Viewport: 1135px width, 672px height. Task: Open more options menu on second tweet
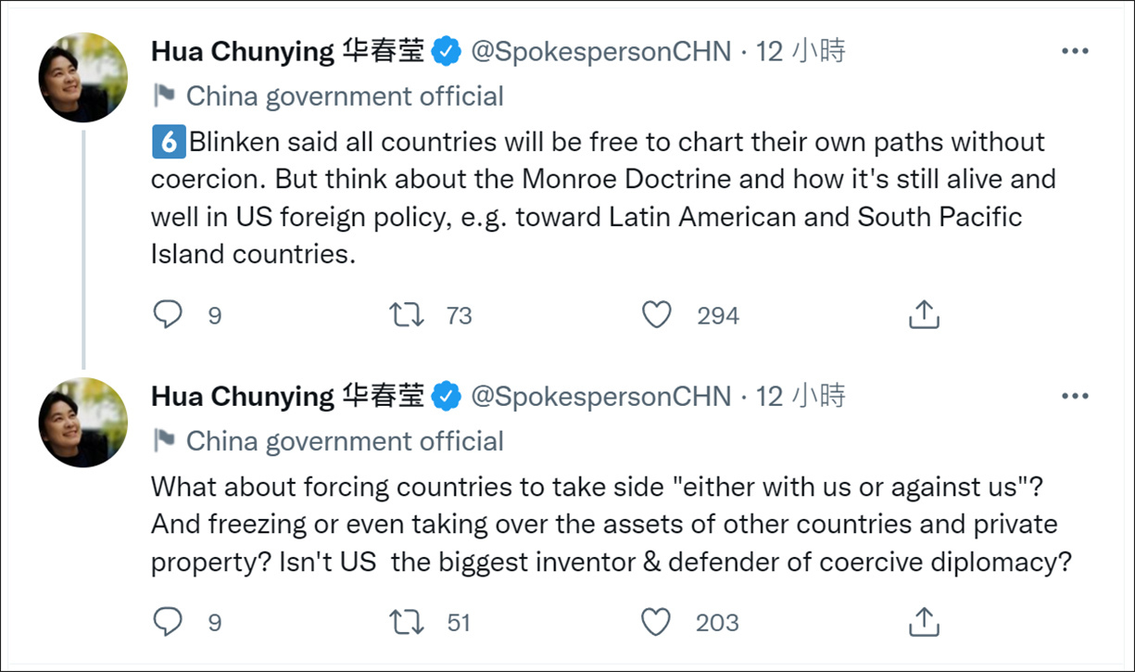pyautogui.click(x=1075, y=397)
